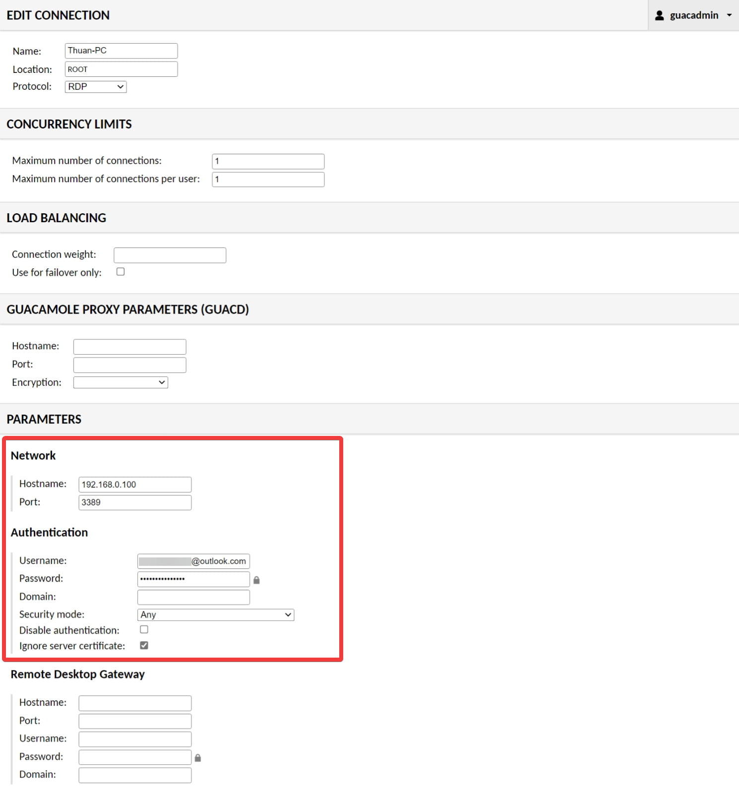Uncheck Ignore server certificate

pos(144,645)
